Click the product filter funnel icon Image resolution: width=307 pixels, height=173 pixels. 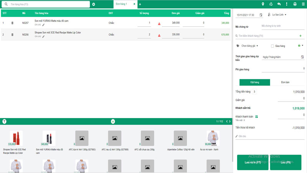coord(4,121)
